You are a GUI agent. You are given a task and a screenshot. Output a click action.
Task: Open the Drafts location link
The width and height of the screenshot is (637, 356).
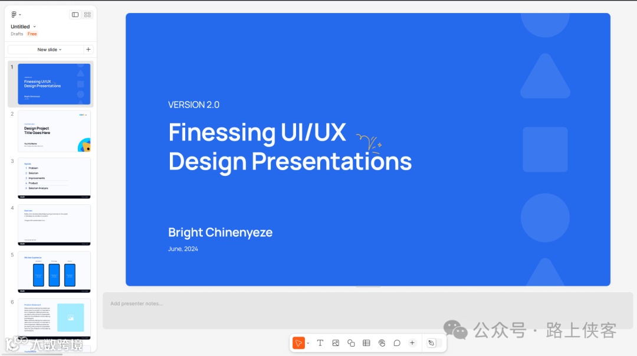coord(17,34)
